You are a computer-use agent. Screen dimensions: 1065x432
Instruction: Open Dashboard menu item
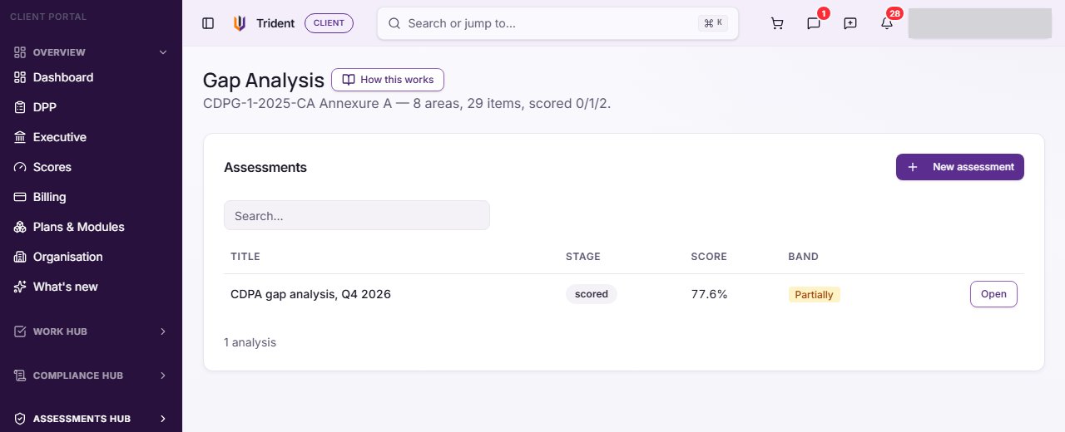click(x=91, y=77)
